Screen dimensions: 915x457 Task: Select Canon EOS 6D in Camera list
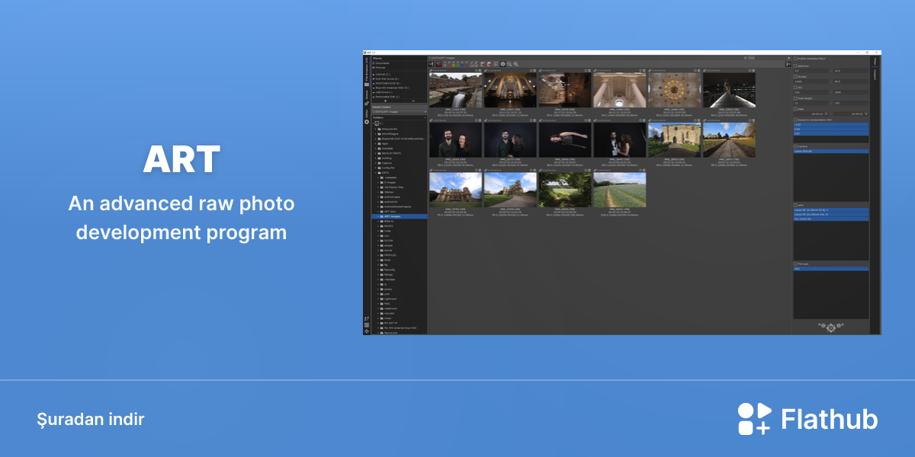[x=831, y=152]
